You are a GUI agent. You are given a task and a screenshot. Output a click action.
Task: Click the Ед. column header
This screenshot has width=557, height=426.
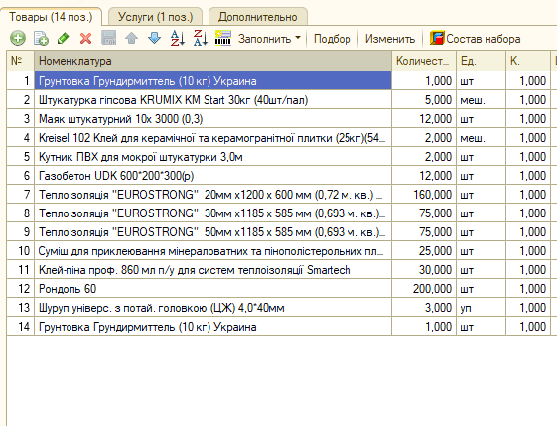pyautogui.click(x=481, y=61)
